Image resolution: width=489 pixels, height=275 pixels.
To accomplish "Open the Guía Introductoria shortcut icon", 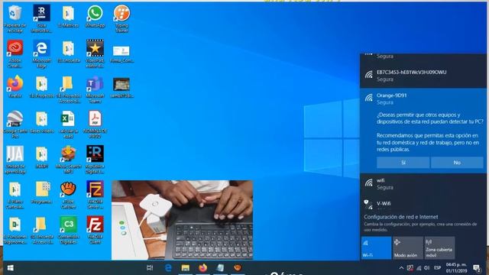I will pyautogui.click(x=41, y=18).
